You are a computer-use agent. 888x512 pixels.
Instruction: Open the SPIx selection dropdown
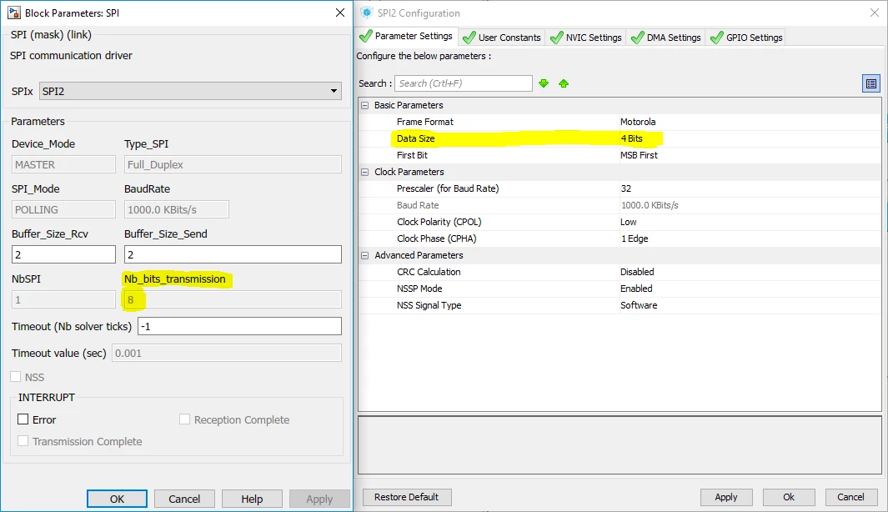pyautogui.click(x=190, y=91)
